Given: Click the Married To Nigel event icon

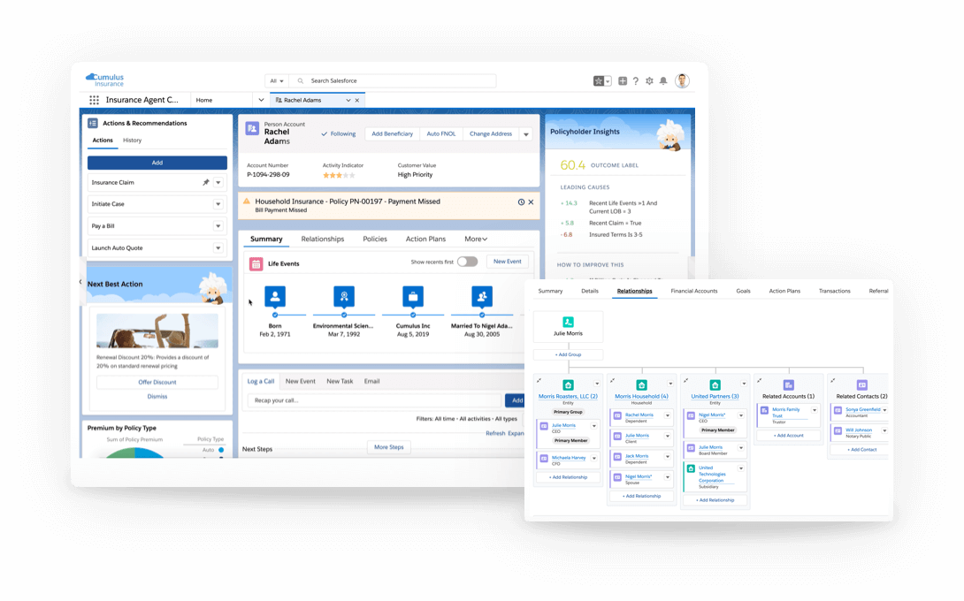Looking at the screenshot, I should 482,296.
